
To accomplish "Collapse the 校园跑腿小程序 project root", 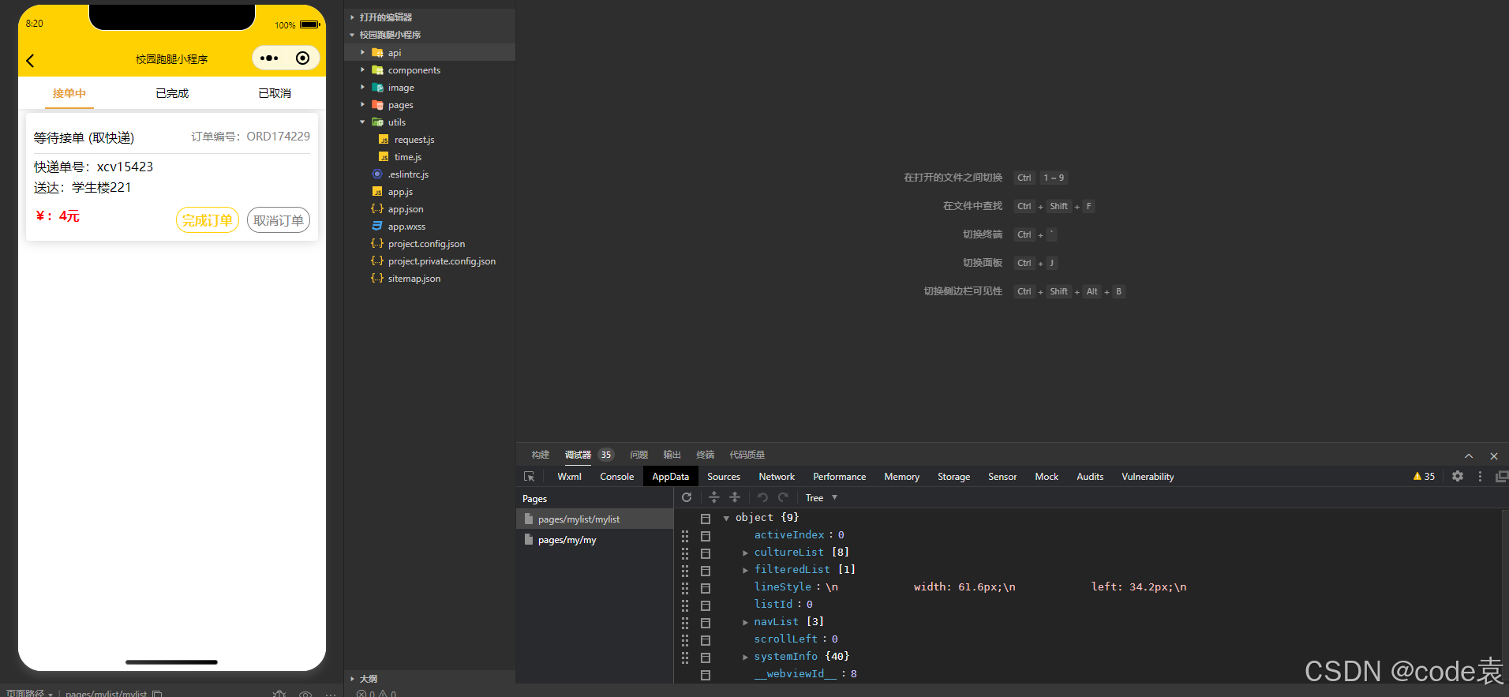I will point(353,35).
